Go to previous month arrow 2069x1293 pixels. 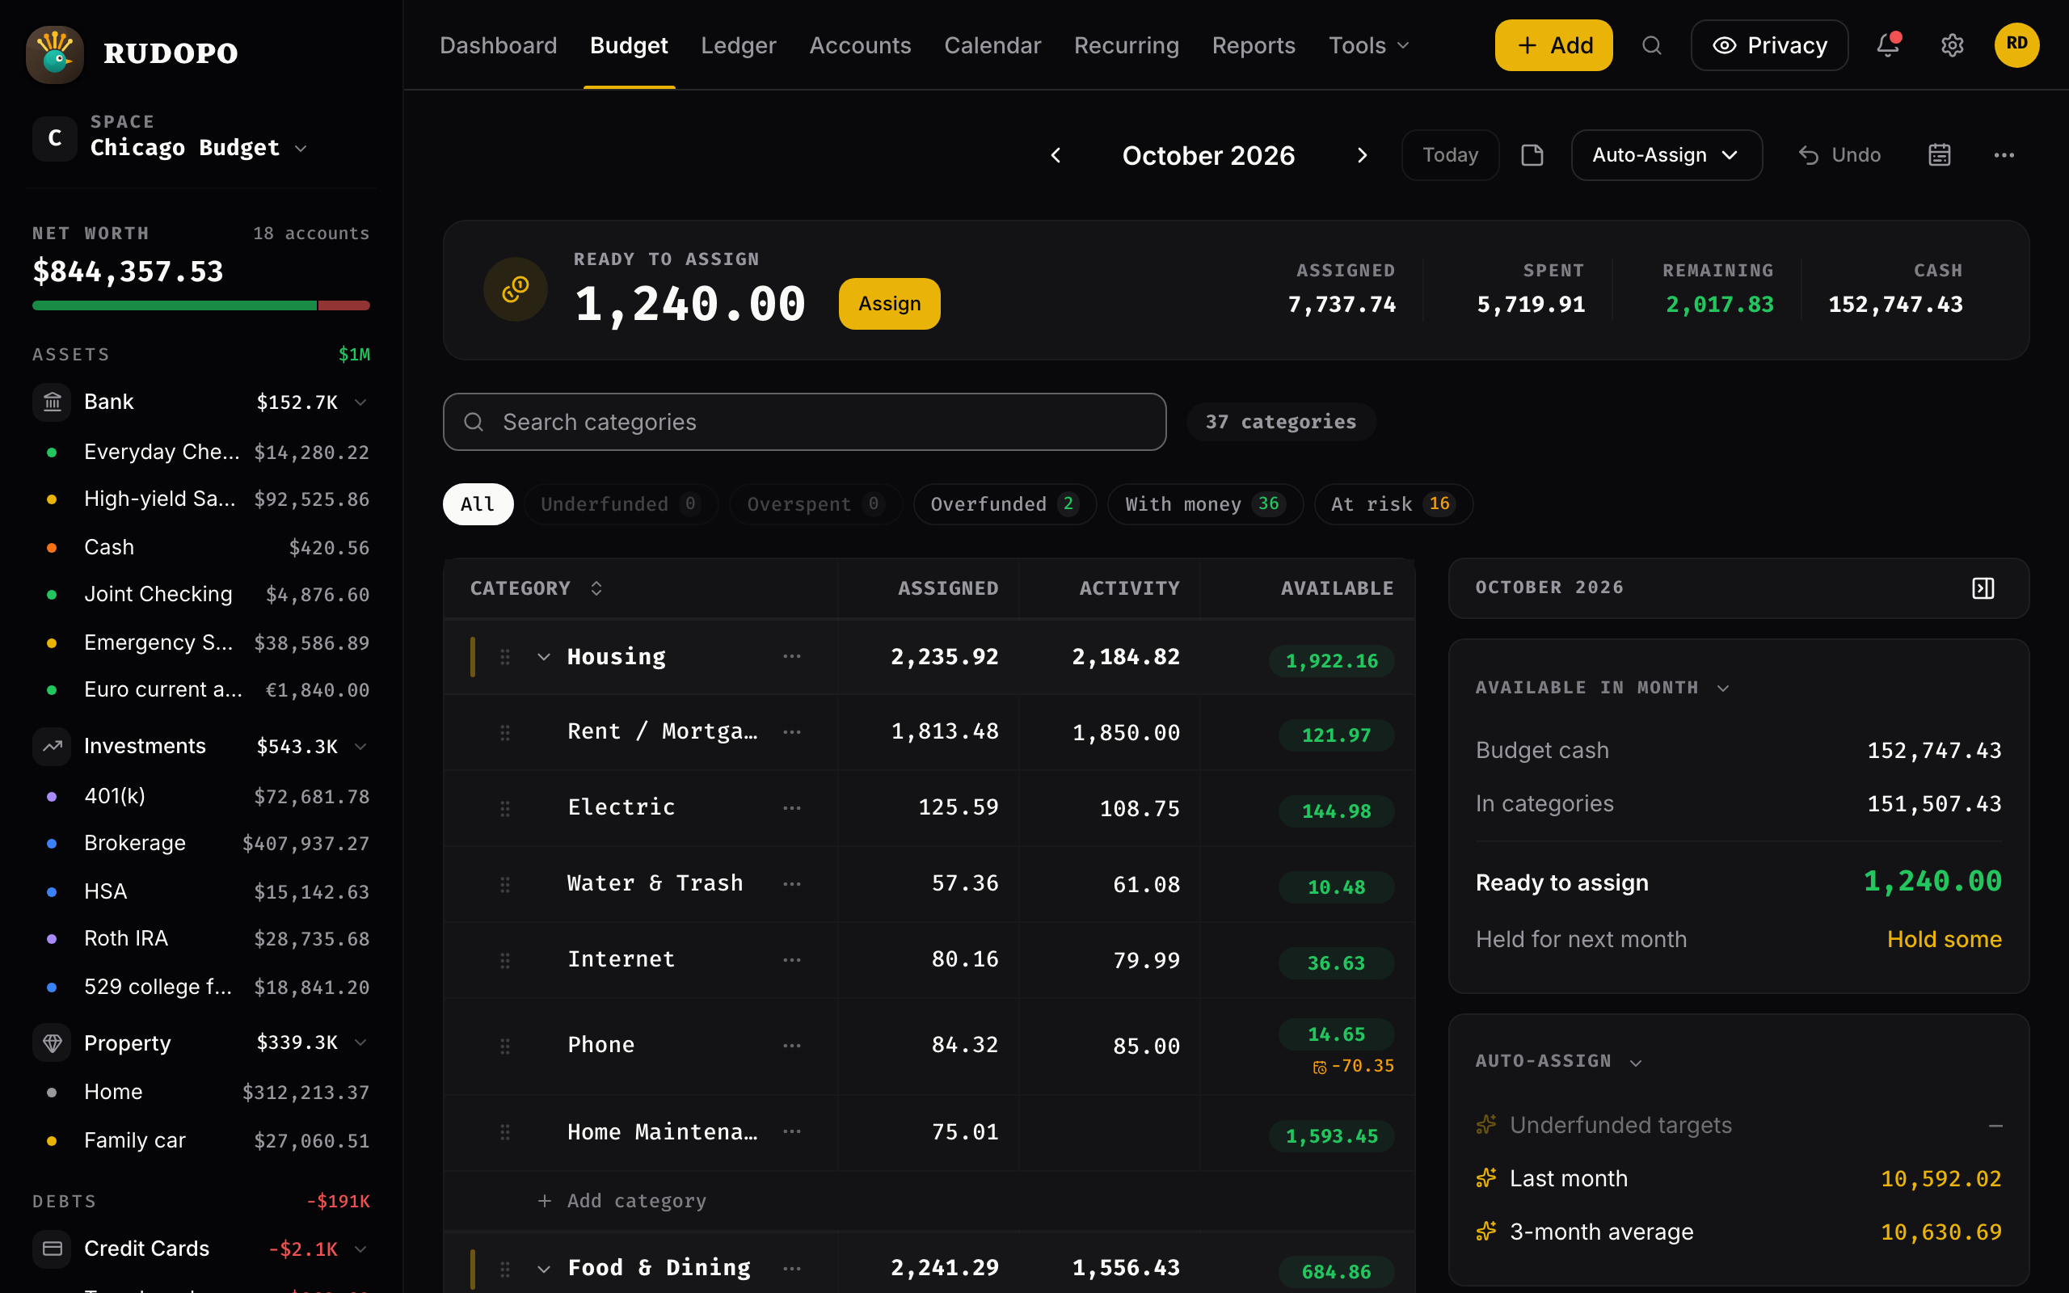(1056, 156)
